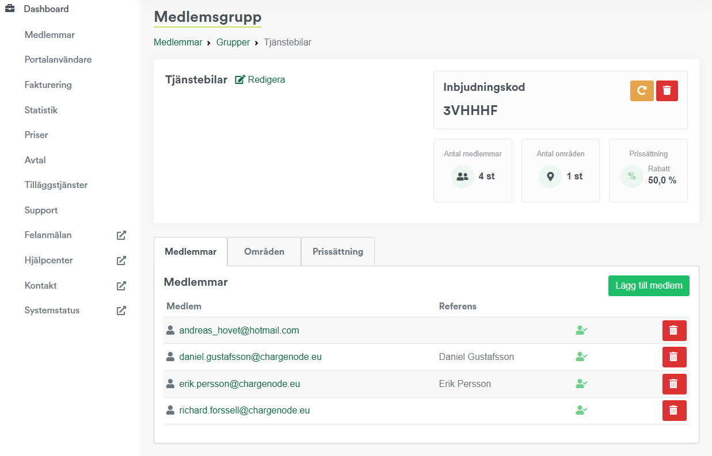Open the Prissättning tab
The image size is (712, 456).
(338, 252)
